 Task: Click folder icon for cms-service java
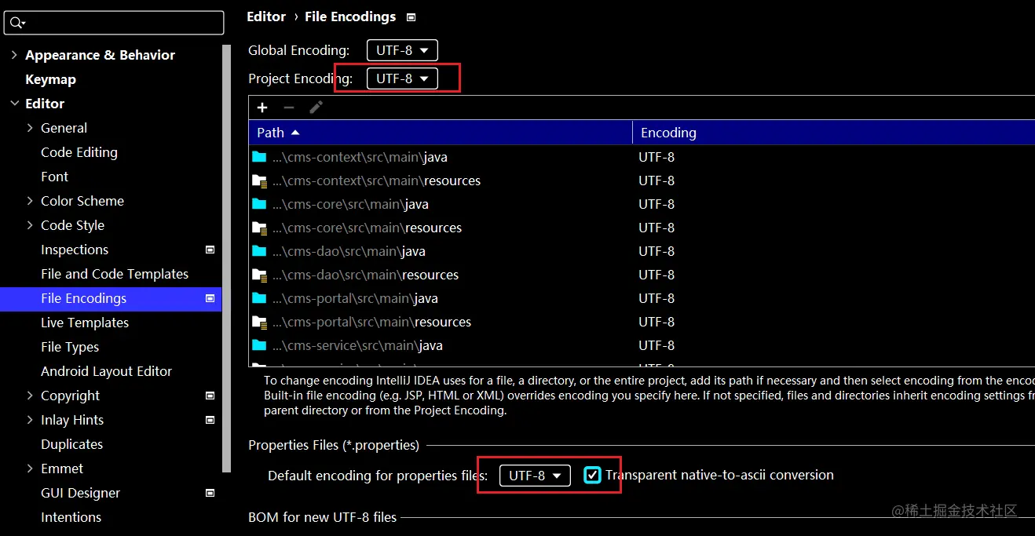259,345
